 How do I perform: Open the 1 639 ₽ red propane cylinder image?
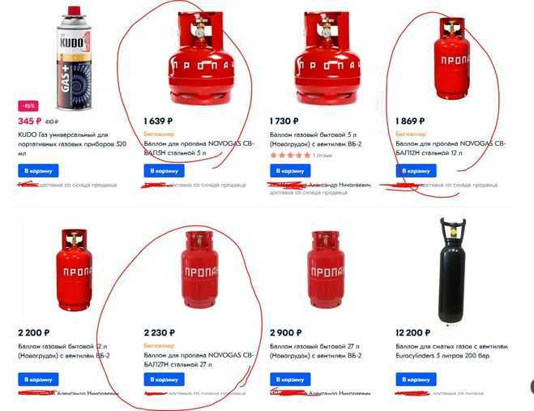tap(202, 58)
